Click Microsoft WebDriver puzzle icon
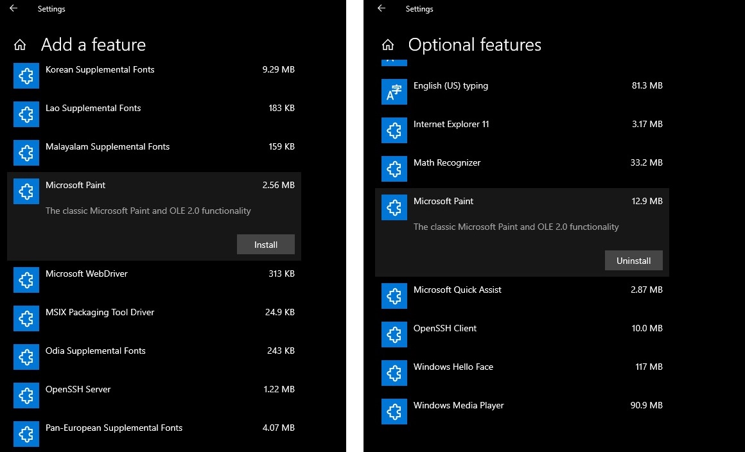745x452 pixels. tap(26, 280)
